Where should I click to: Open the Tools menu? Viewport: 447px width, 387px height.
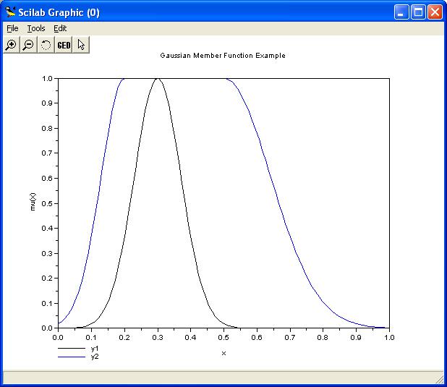click(35, 28)
